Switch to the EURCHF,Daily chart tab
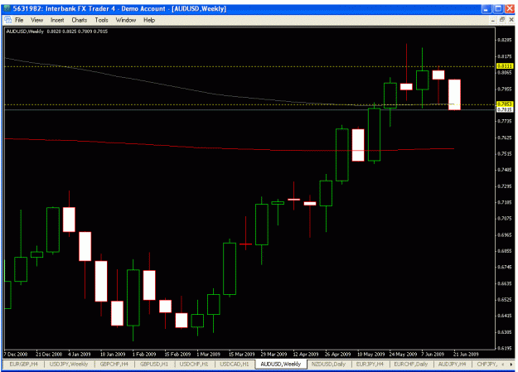The image size is (518, 372). pyautogui.click(x=410, y=364)
